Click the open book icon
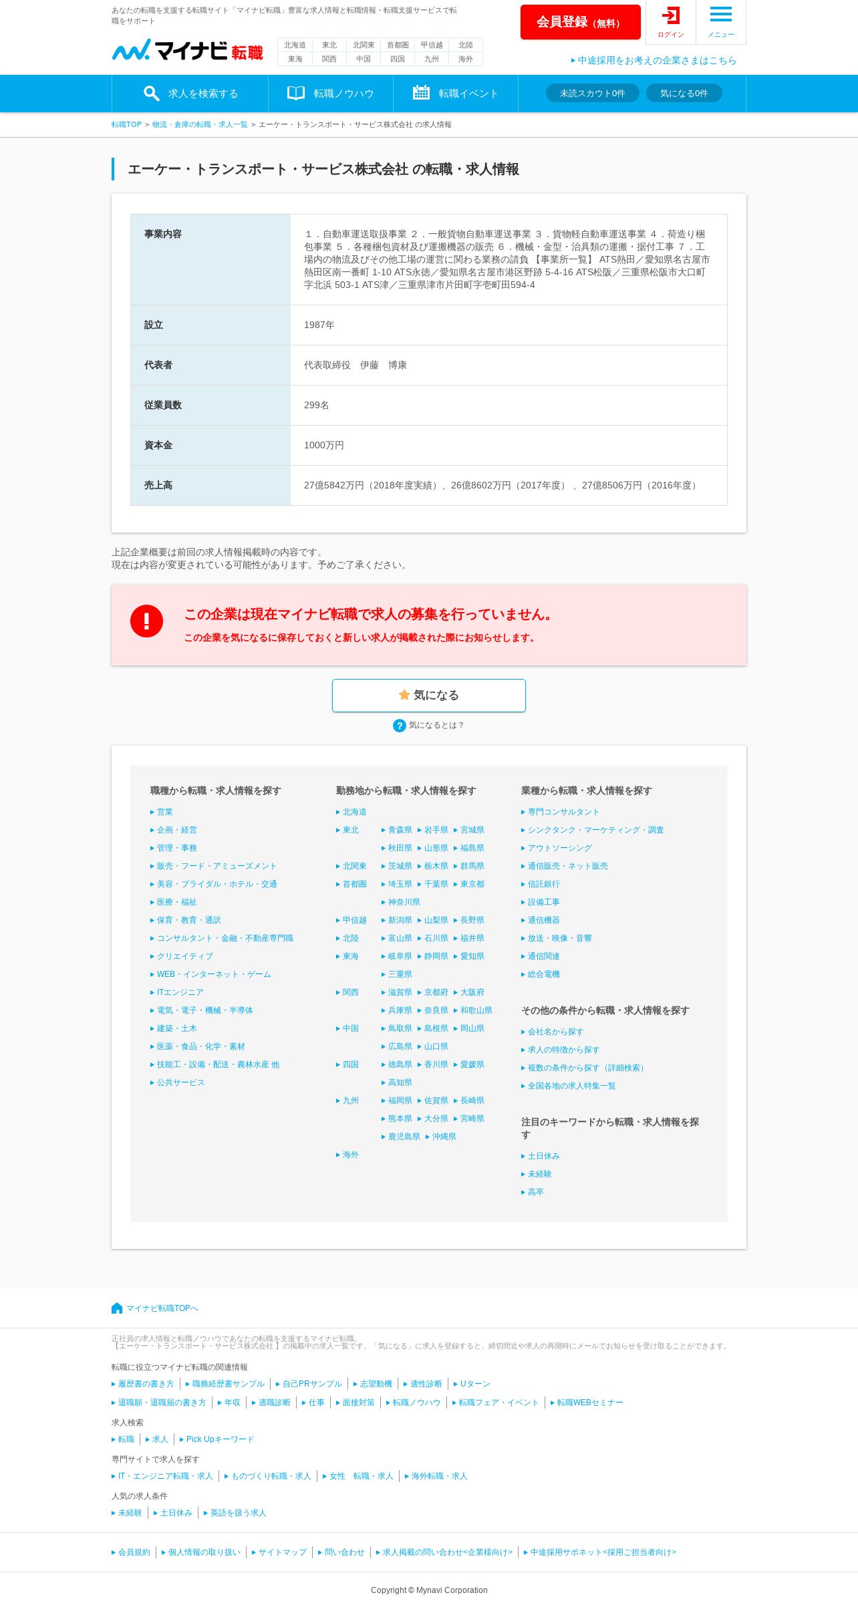858x1607 pixels. click(x=296, y=93)
